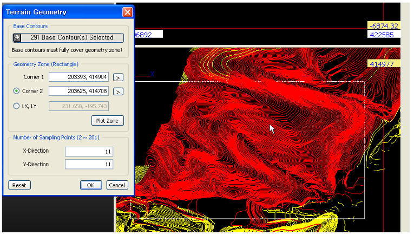Image resolution: width=414 pixels, height=235 pixels.
Task: Click the Corner 1 coordinates field
Action: tap(78, 77)
